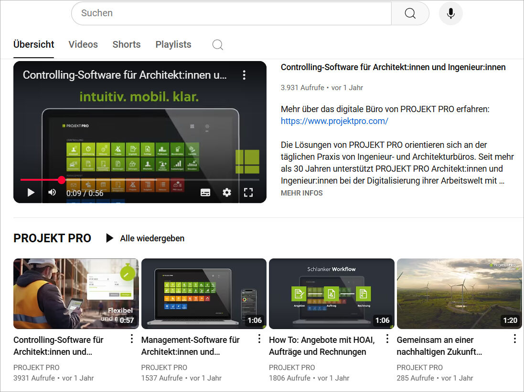Click '1806 Aufrufe • vor 1 Jahr' text

pyautogui.click(x=309, y=378)
